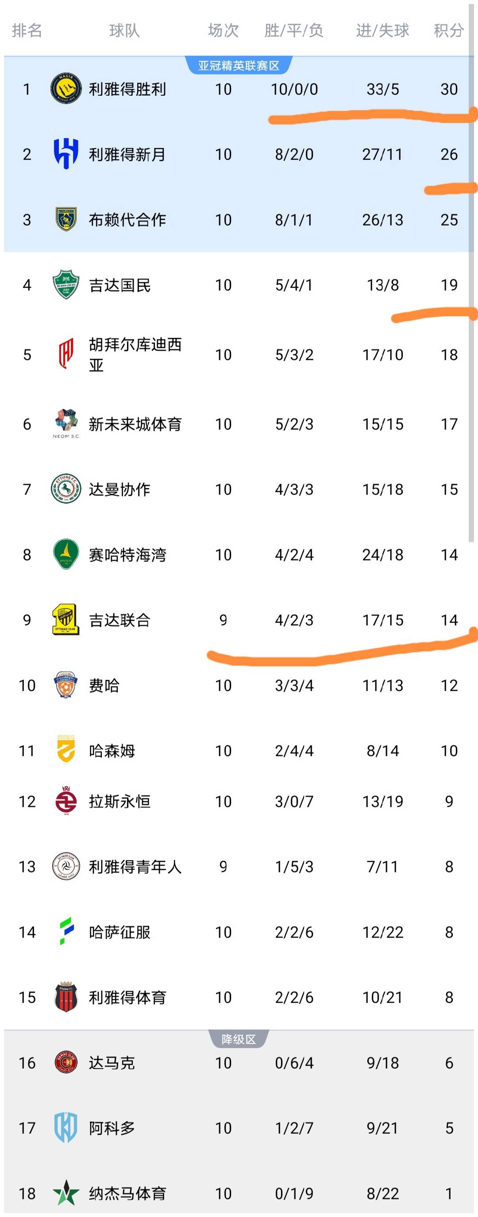Screen dimensions: 478x1217
Task: Click the Al Nassr club logo
Action: point(66,89)
